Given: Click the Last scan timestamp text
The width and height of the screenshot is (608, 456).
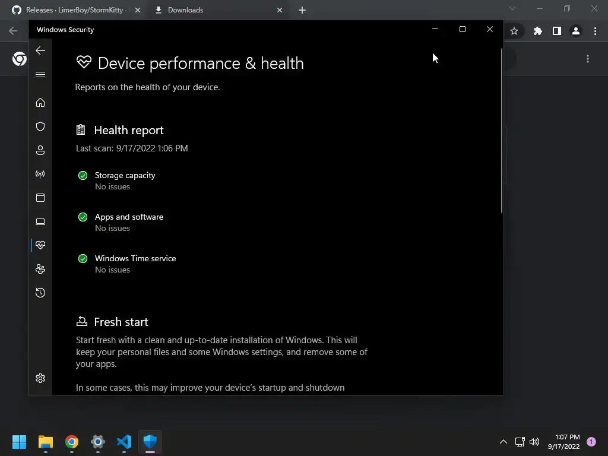Looking at the screenshot, I should (132, 148).
